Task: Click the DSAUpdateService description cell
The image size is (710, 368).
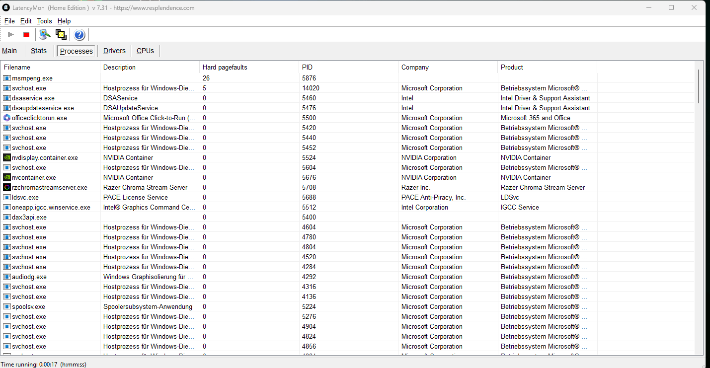Action: (131, 108)
